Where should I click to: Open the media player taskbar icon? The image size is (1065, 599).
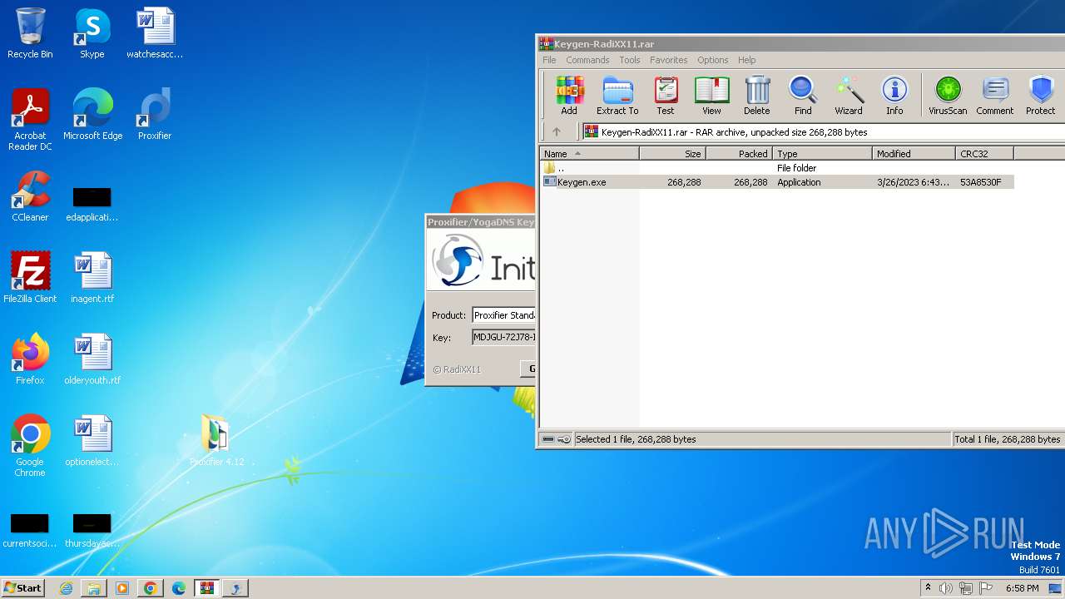coord(122,588)
